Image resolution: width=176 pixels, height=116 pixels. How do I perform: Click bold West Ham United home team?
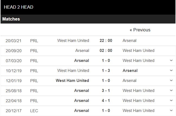72,81
